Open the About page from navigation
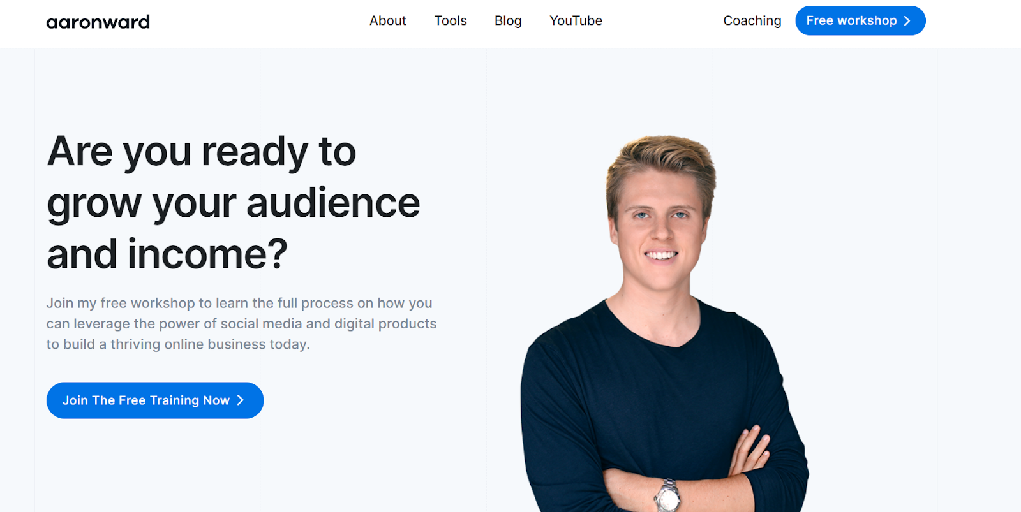1021x512 pixels. [388, 20]
